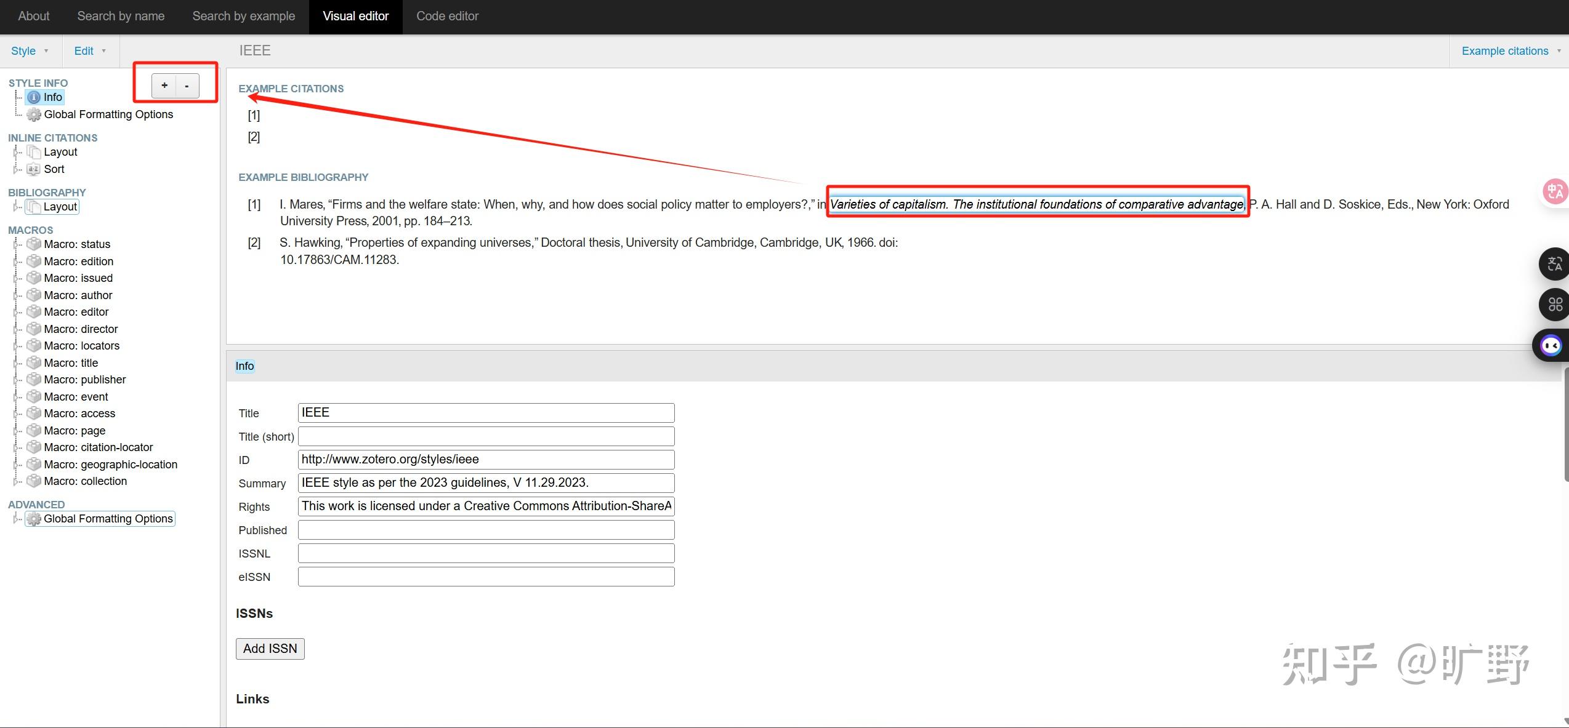Select the Info node icon
The width and height of the screenshot is (1569, 728).
34,97
